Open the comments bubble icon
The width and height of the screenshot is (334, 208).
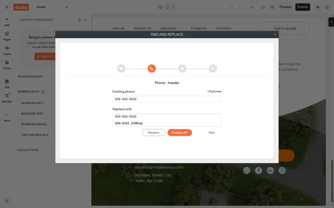pos(263,7)
